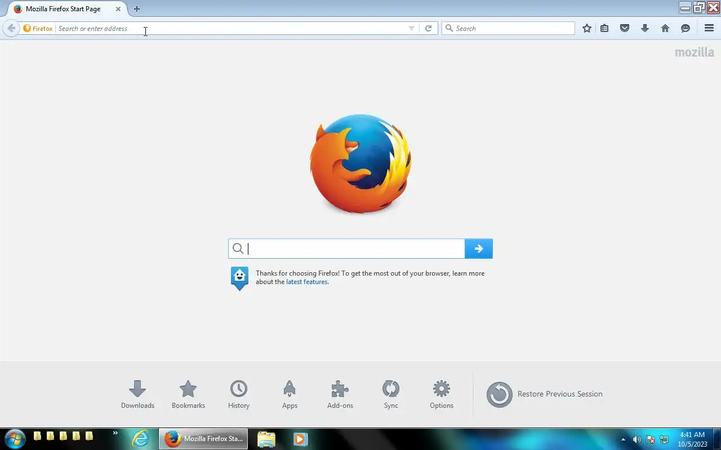
Task: Open the volume control in system tray
Action: [637, 439]
